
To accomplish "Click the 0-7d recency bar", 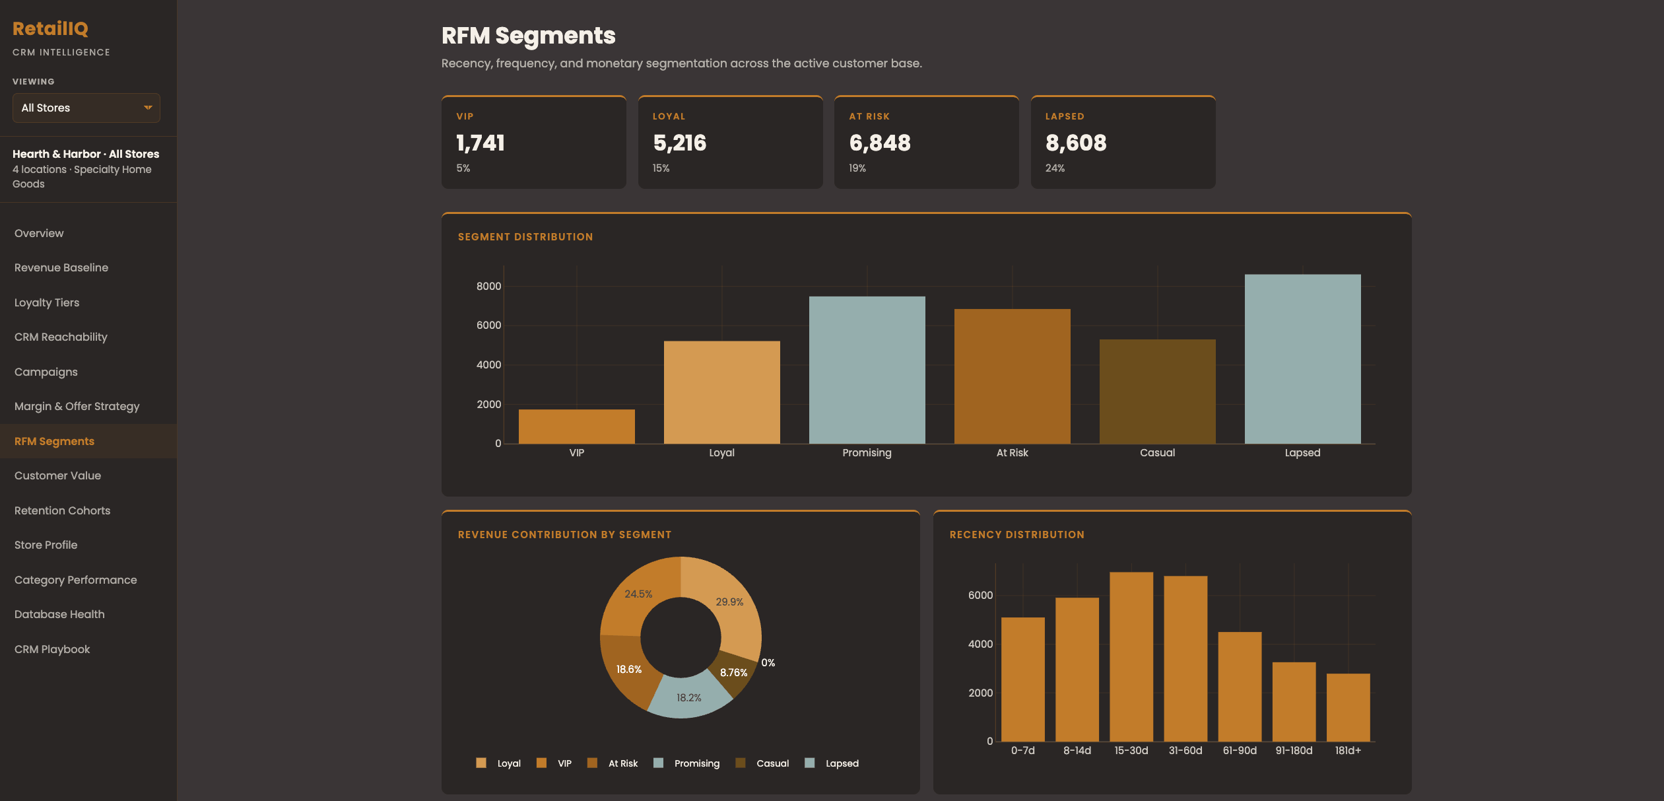I will coord(1023,679).
